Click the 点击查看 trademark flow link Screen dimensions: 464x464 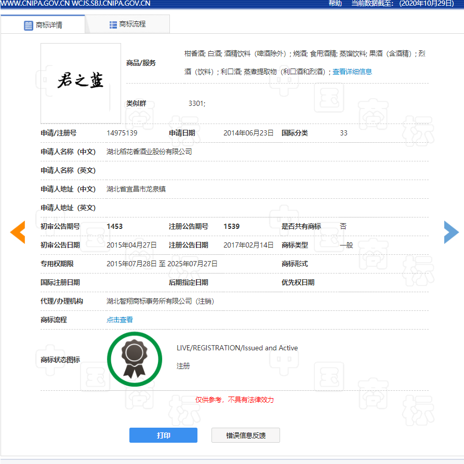click(x=120, y=320)
